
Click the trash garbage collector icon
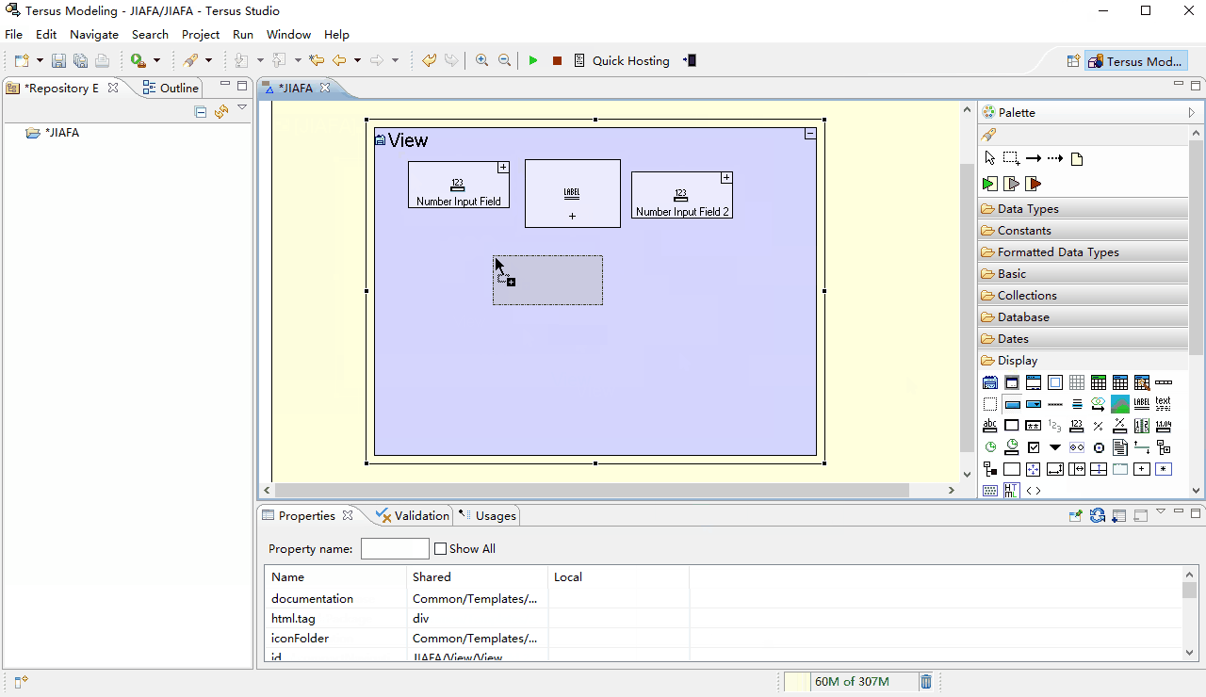[926, 682]
